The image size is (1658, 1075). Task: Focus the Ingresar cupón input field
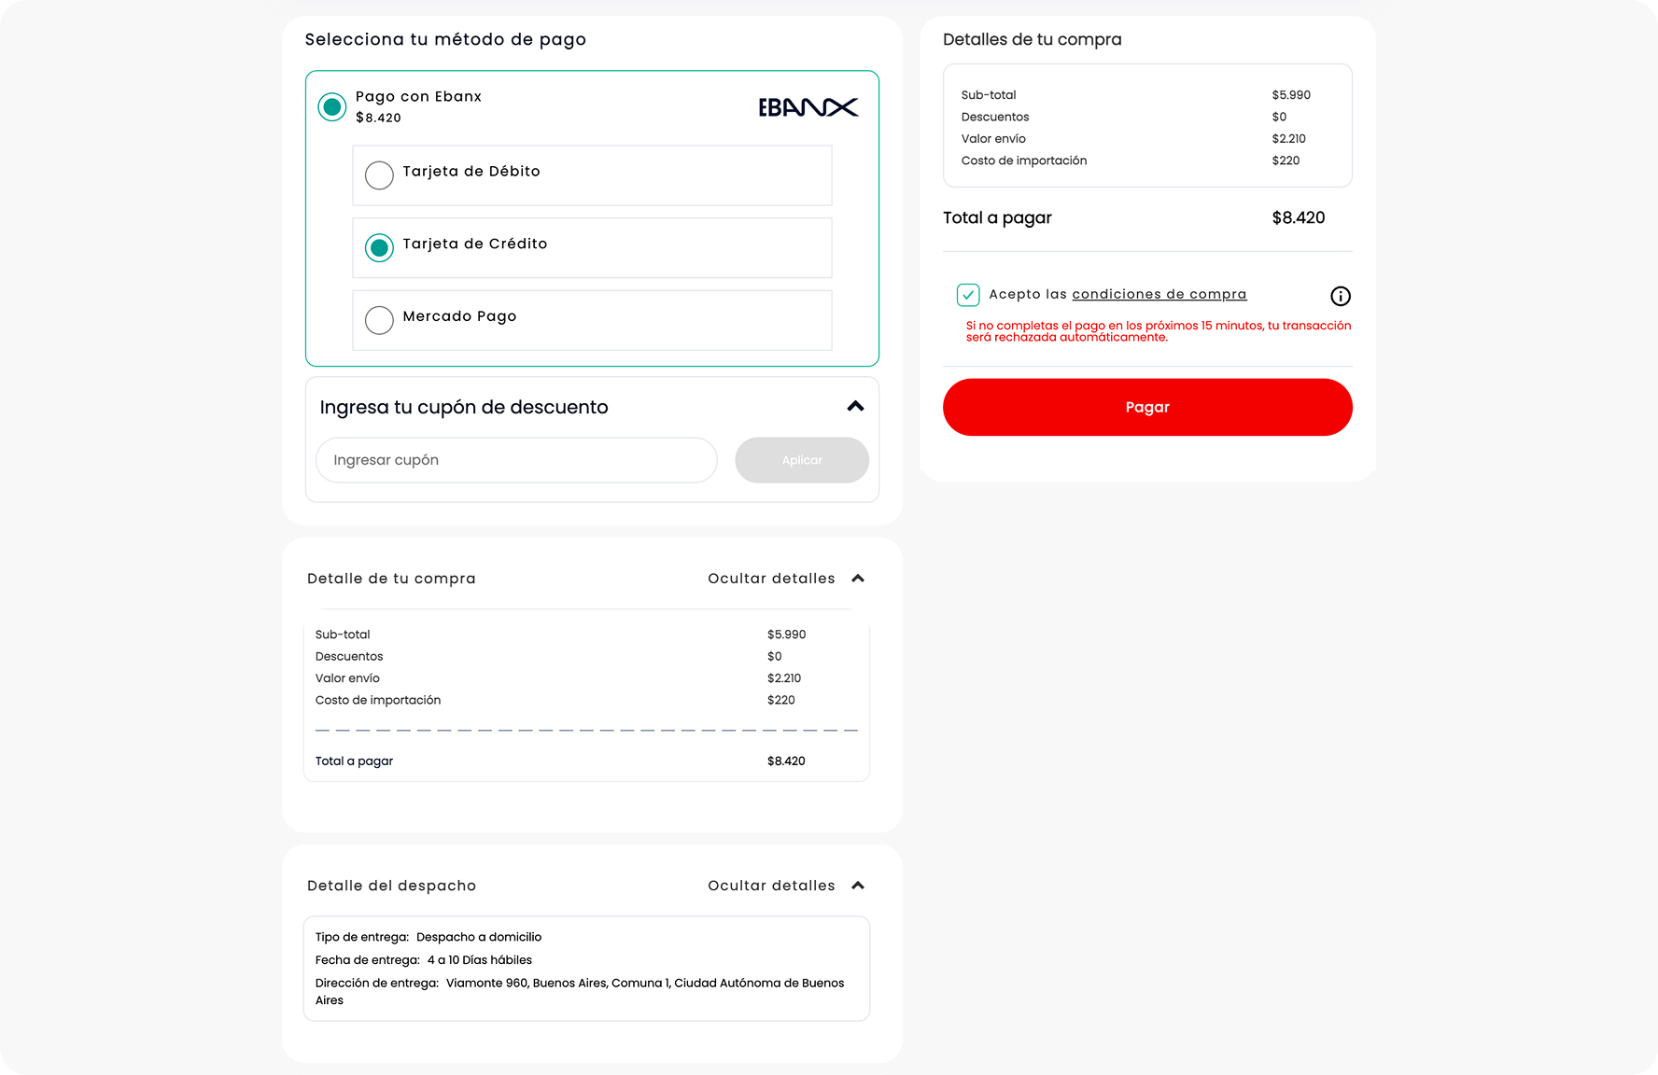coord(516,460)
